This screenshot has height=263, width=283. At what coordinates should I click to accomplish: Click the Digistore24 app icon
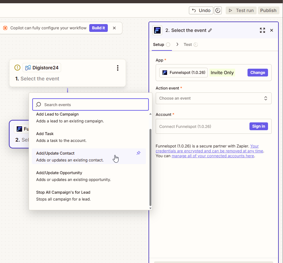click(28, 68)
